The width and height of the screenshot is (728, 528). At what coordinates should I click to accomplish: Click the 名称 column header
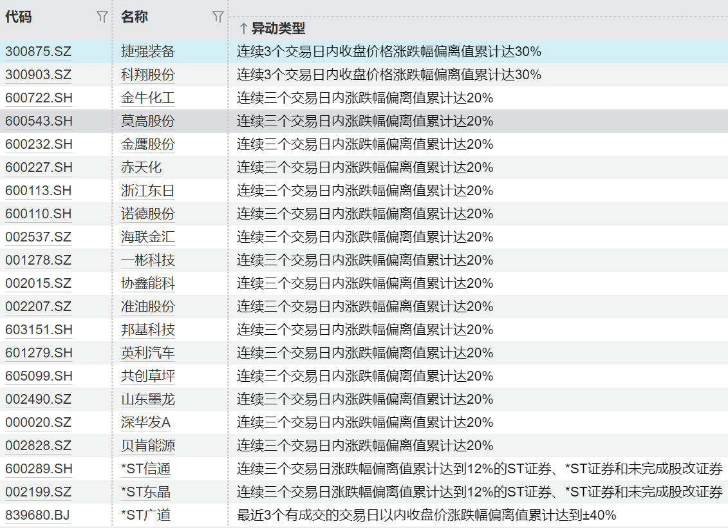tap(134, 17)
